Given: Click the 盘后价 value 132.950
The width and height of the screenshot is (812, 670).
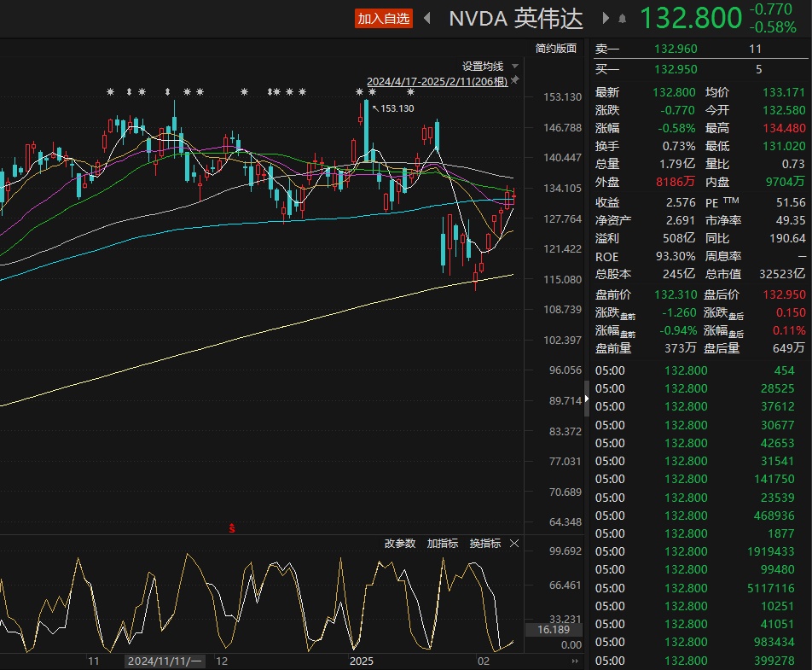Looking at the screenshot, I should click(784, 294).
